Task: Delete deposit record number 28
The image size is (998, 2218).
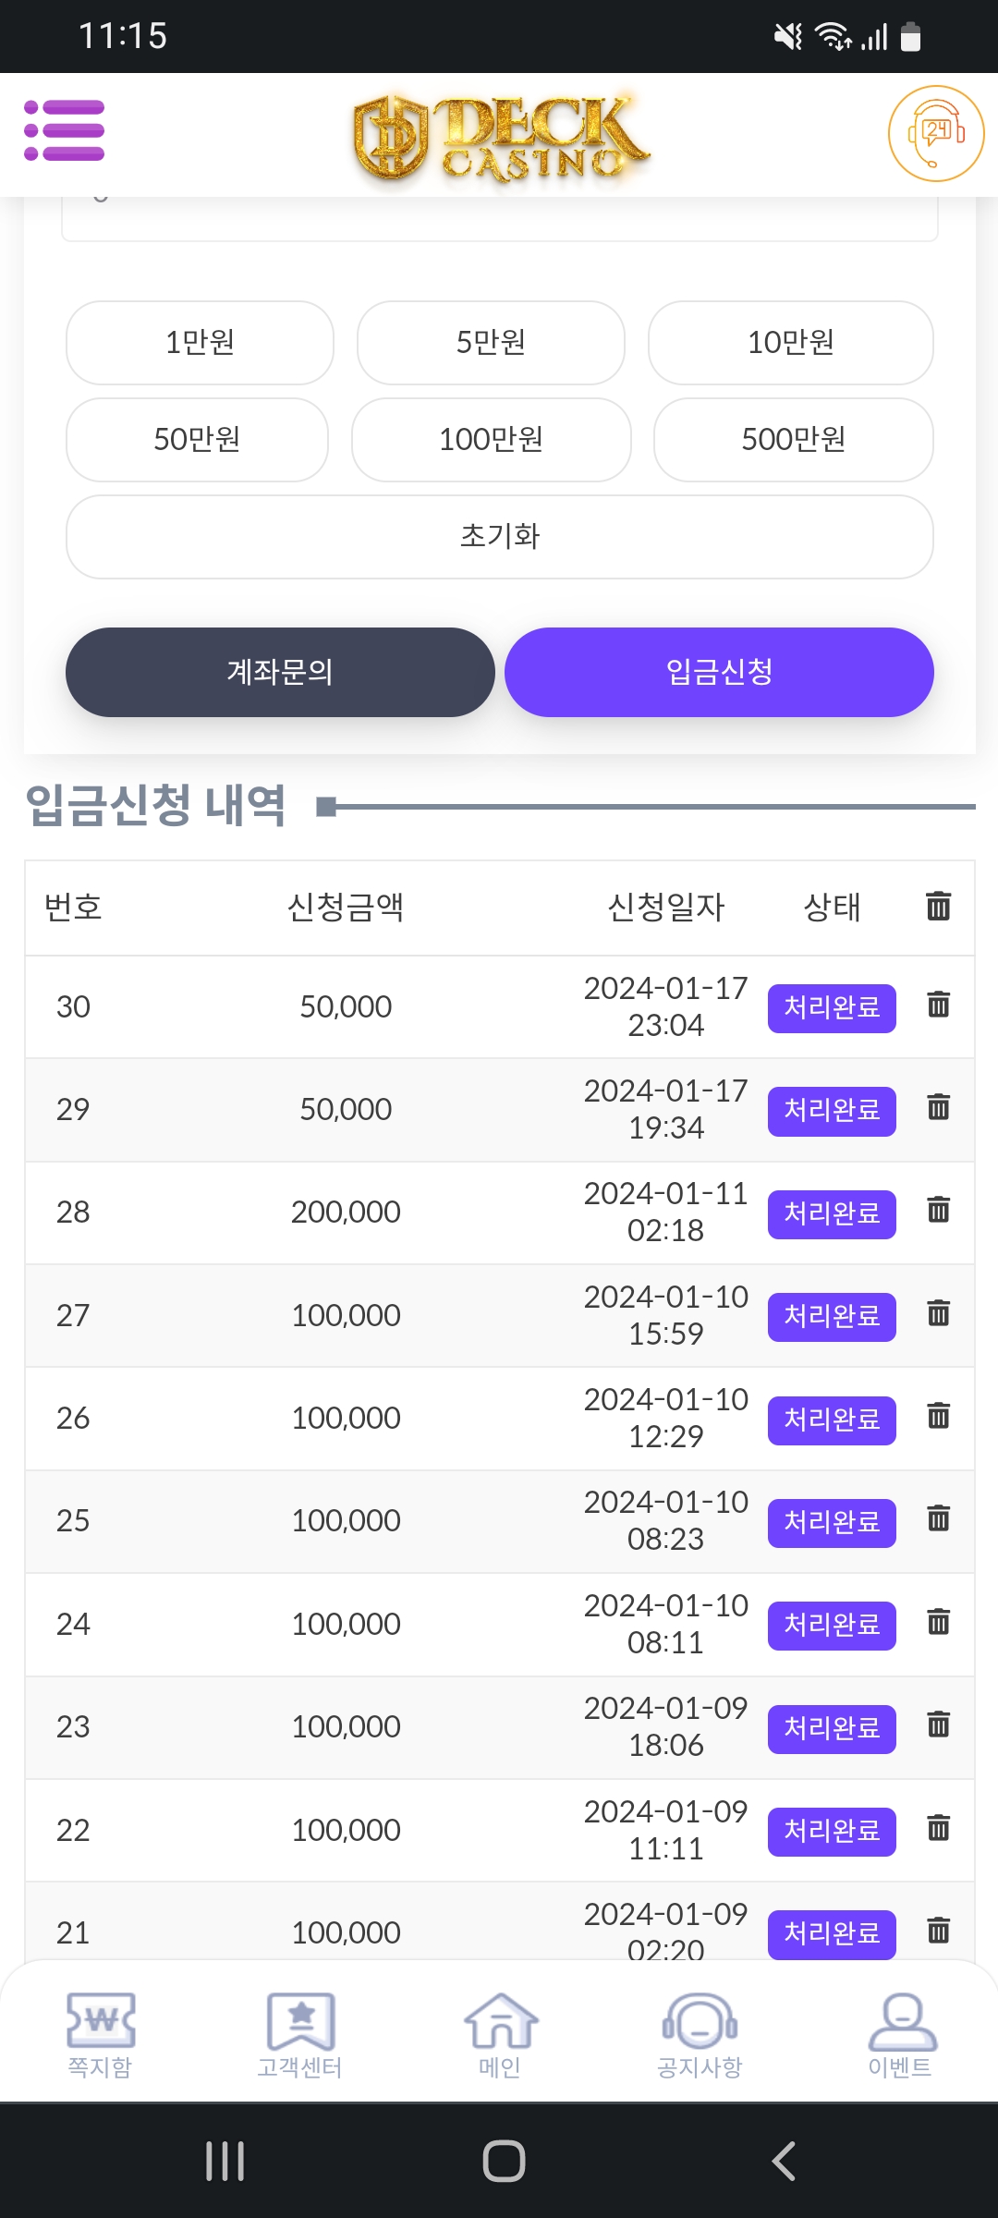Action: 938,1210
